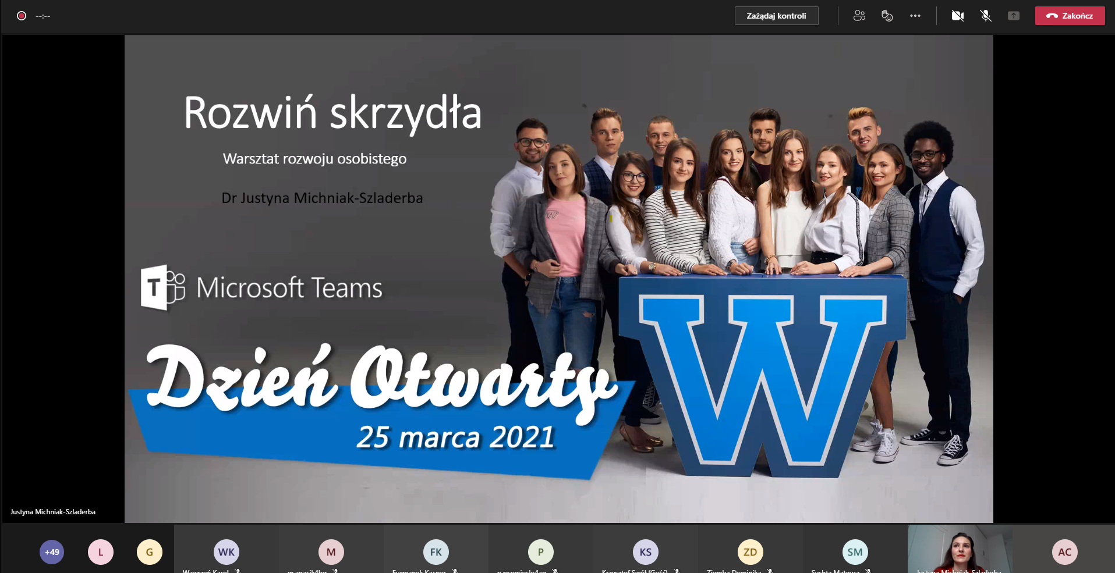This screenshot has width=1115, height=573.
Task: Turn on the camera
Action: click(957, 16)
